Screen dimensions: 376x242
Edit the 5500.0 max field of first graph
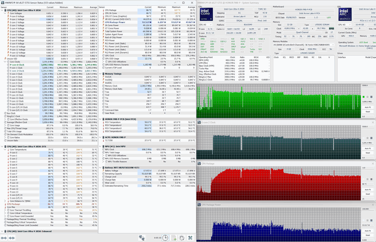(368, 86)
